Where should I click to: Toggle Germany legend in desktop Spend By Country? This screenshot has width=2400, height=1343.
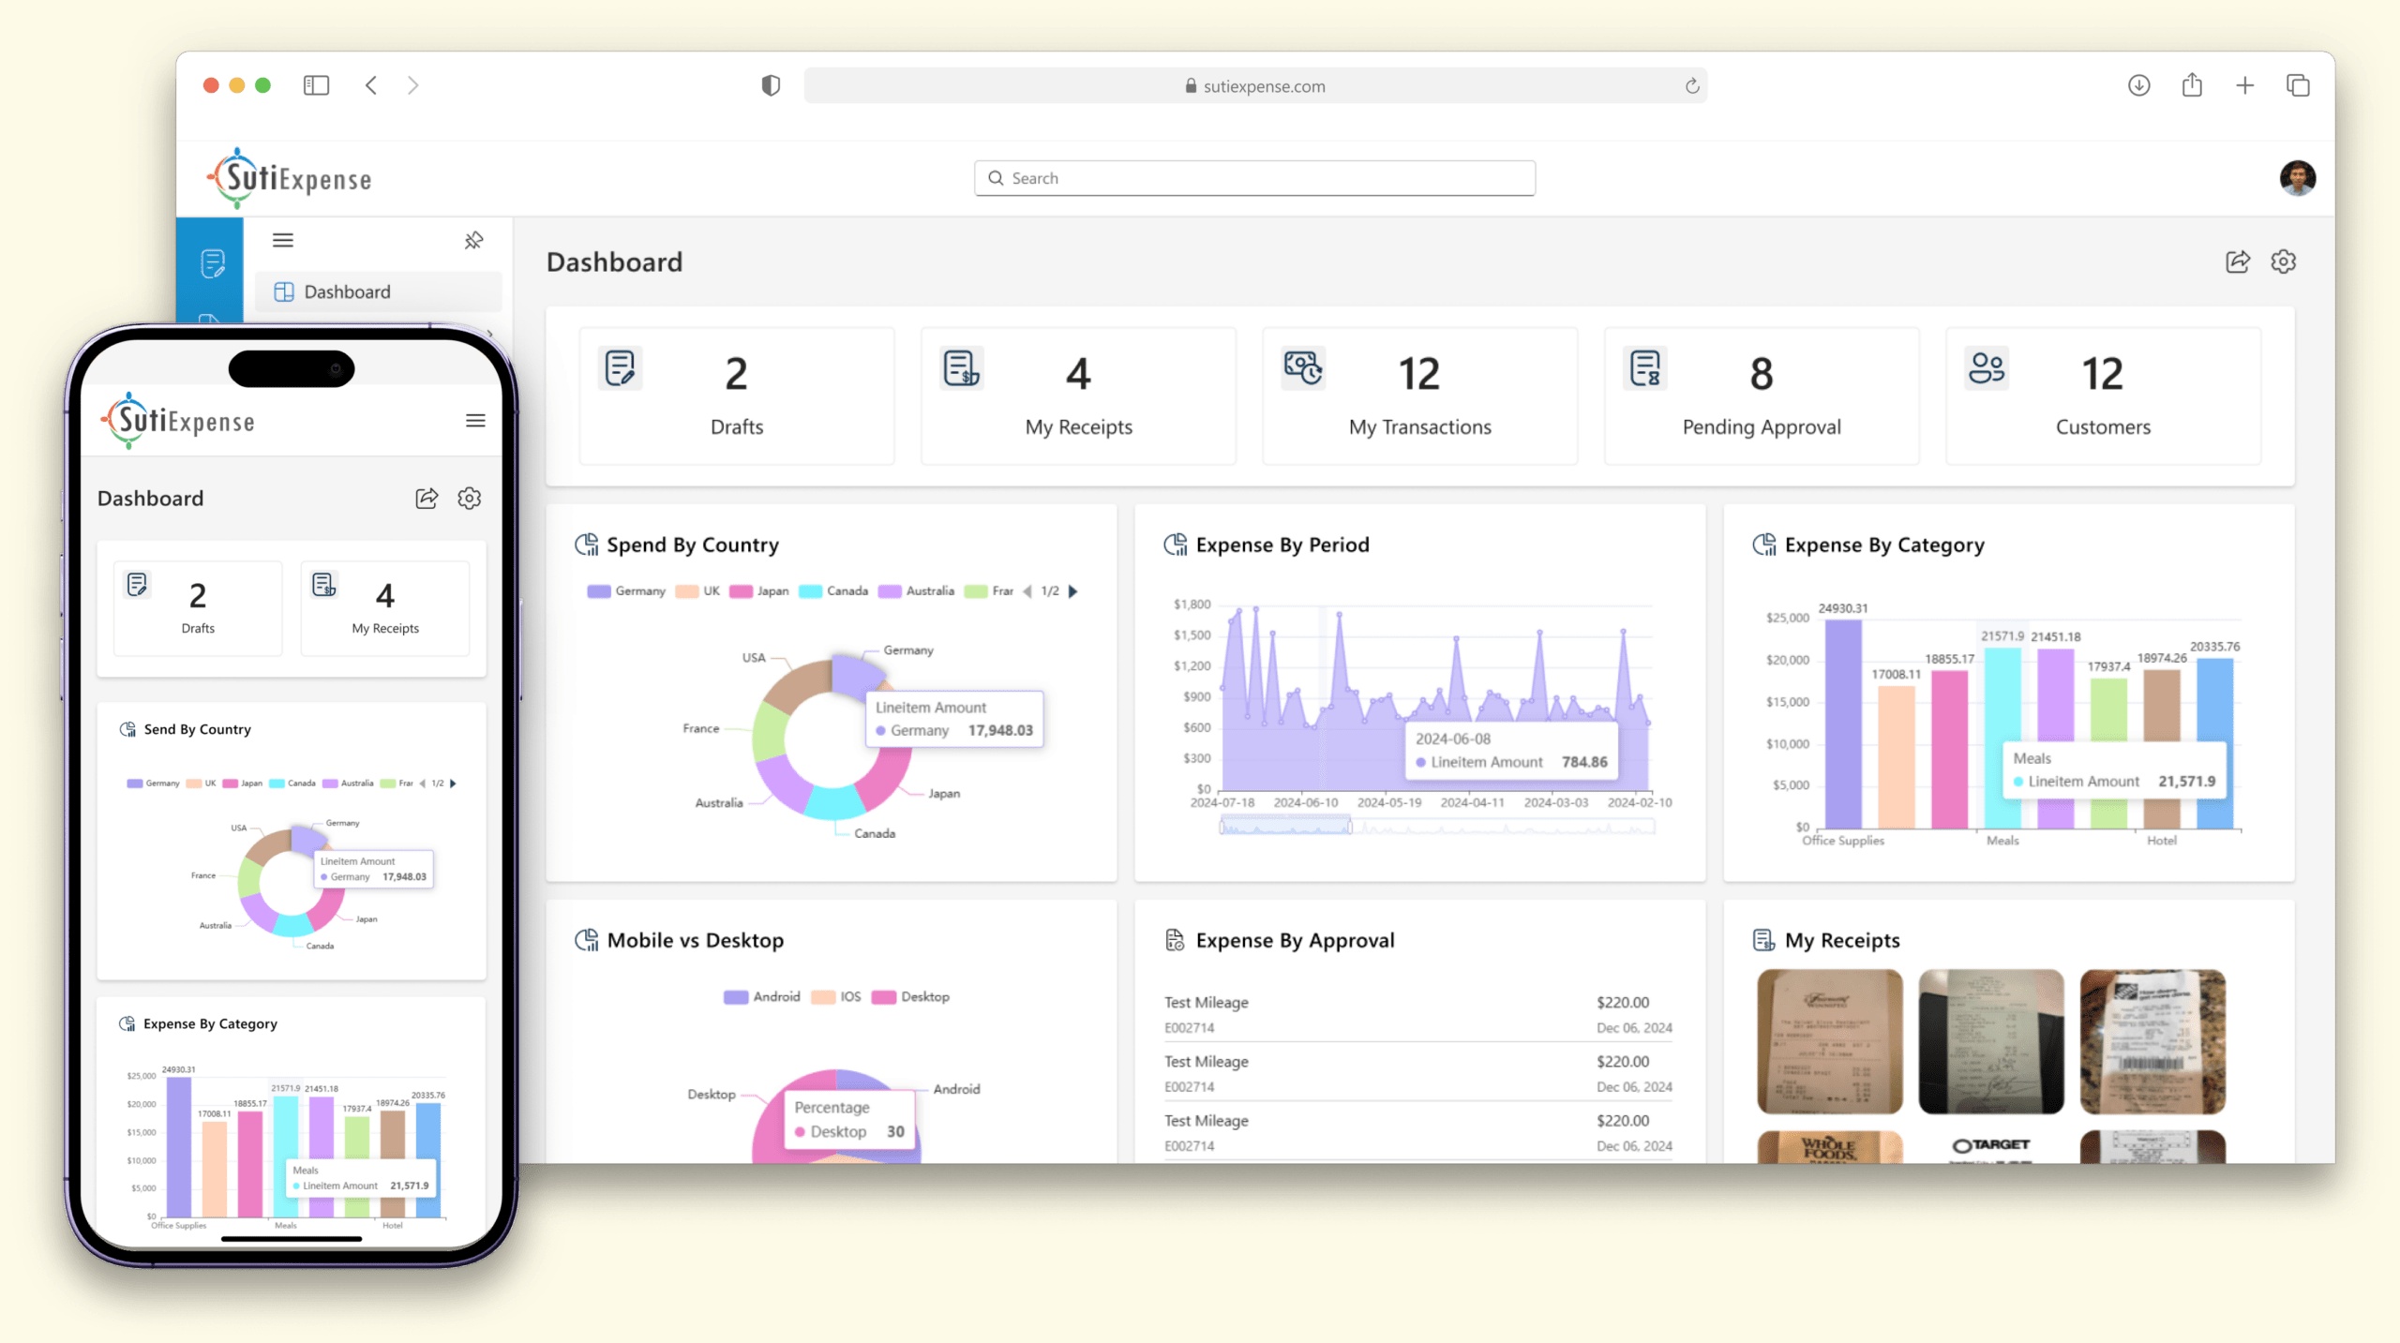(626, 591)
